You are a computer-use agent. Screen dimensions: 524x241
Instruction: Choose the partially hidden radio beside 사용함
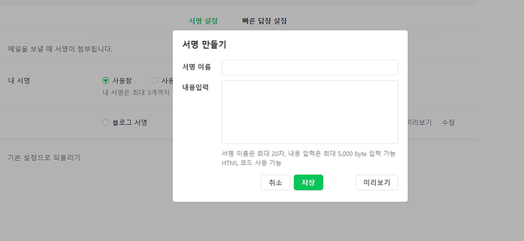coord(155,81)
